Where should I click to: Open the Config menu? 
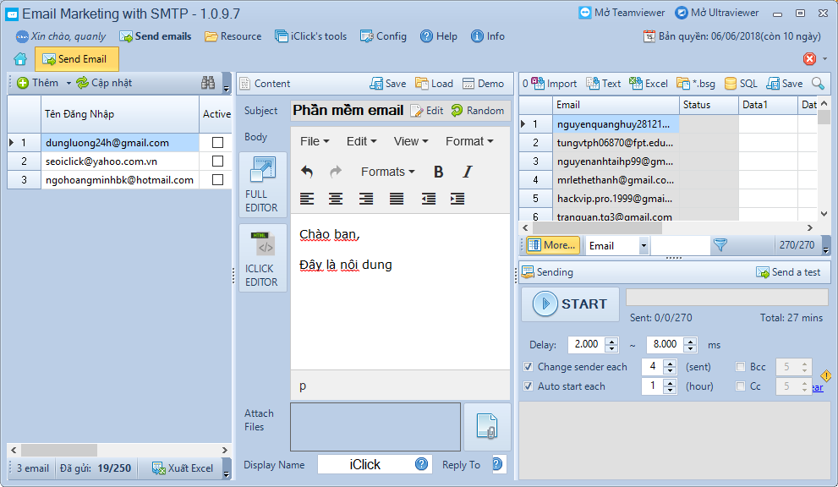tap(383, 36)
